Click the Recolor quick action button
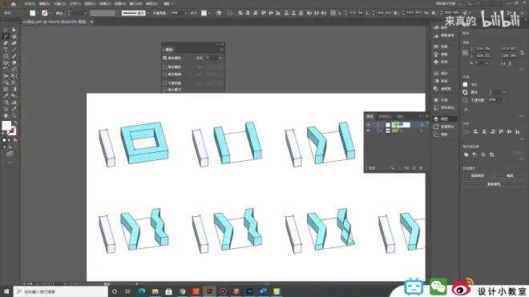The width and height of the screenshot is (529, 297). coord(494,184)
